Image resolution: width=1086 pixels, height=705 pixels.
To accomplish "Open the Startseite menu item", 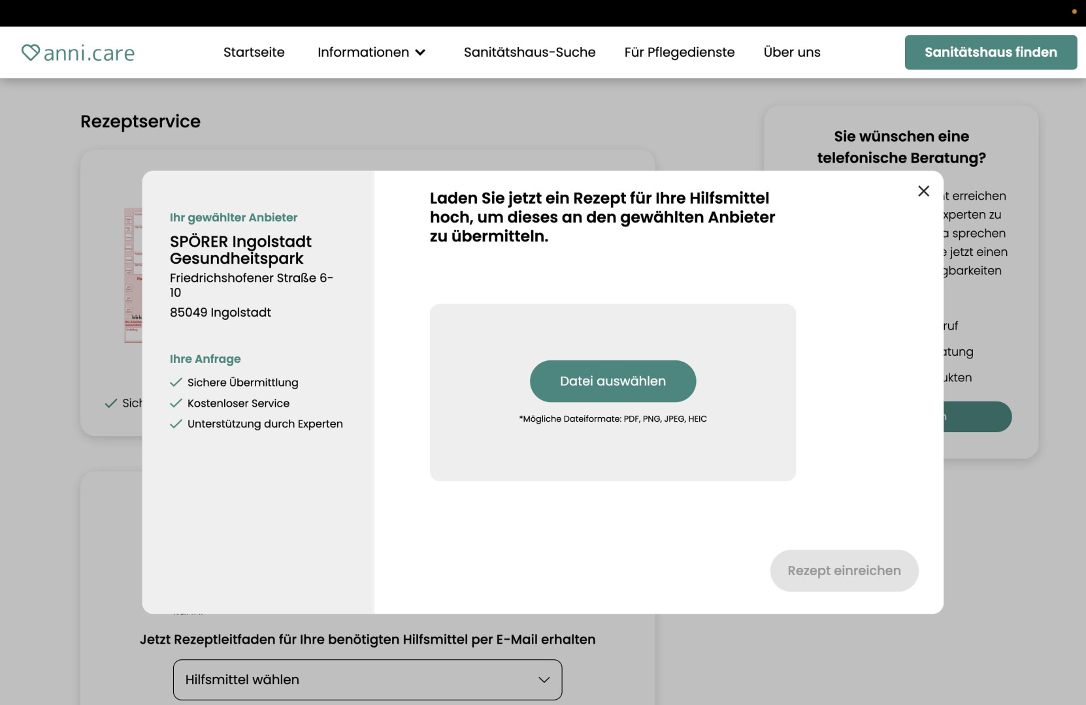I will (254, 52).
